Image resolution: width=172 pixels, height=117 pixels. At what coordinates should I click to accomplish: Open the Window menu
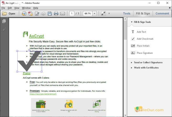point(26,8)
